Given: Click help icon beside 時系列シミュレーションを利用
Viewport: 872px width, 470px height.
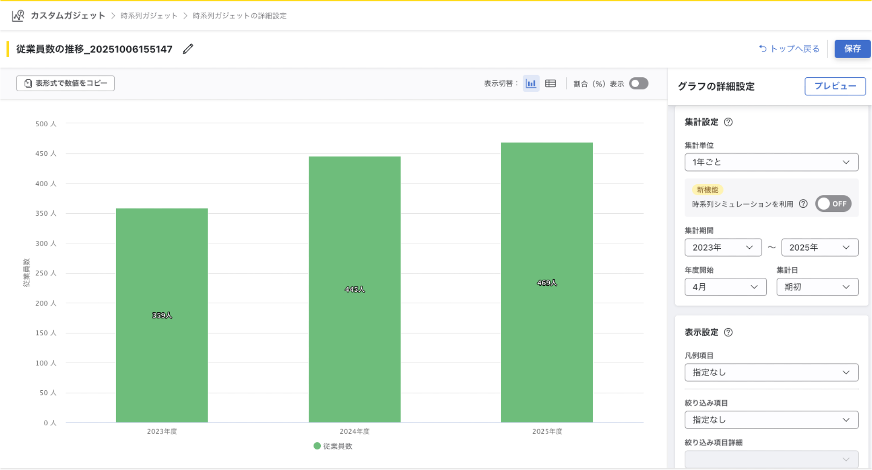Looking at the screenshot, I should tap(803, 204).
